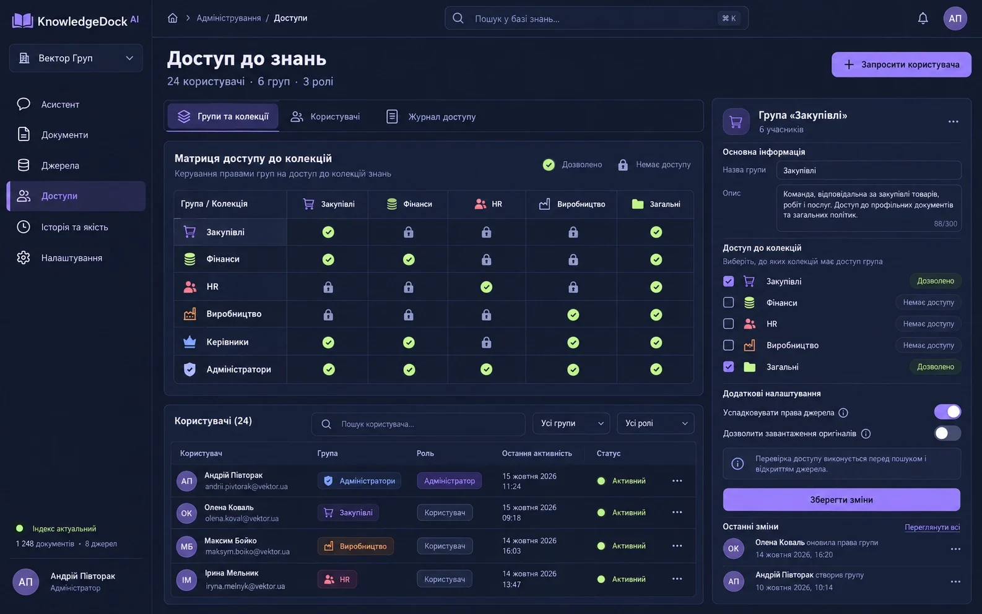Follow the Переглянути всі link
Screen dimensions: 982x614
(932, 527)
